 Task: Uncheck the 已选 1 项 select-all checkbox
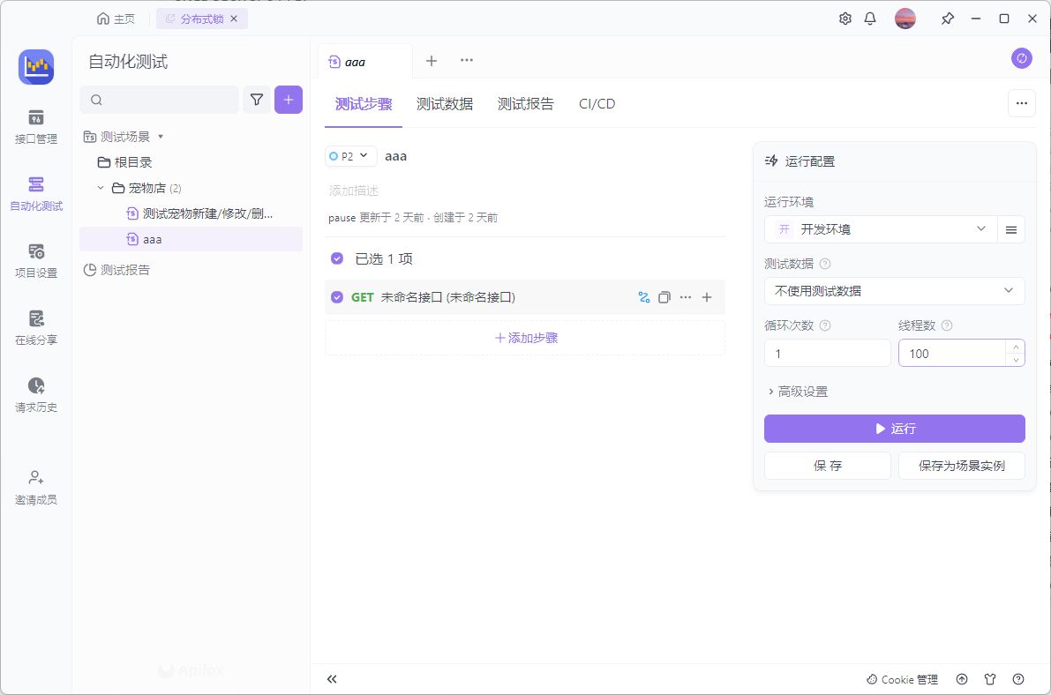coord(337,259)
